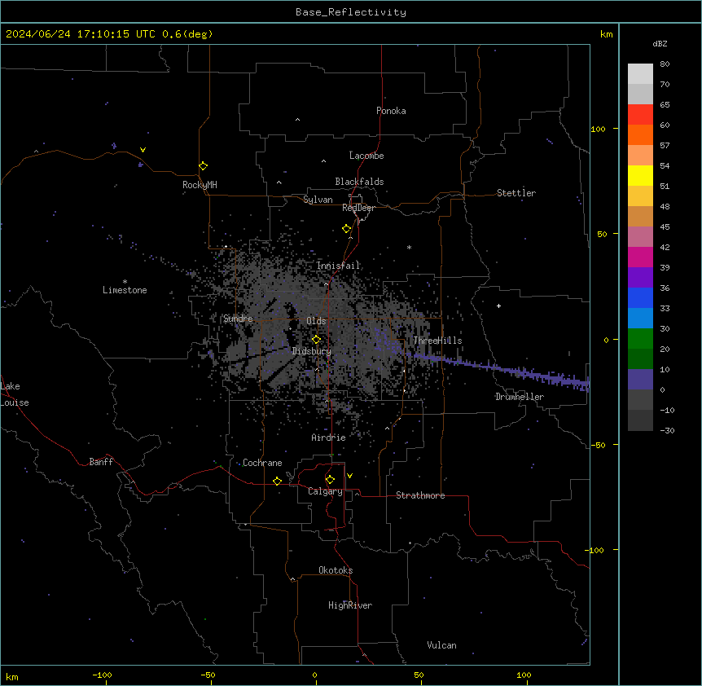Click the HighRiver city label
Image resolution: width=702 pixels, height=686 pixels.
pos(350,605)
